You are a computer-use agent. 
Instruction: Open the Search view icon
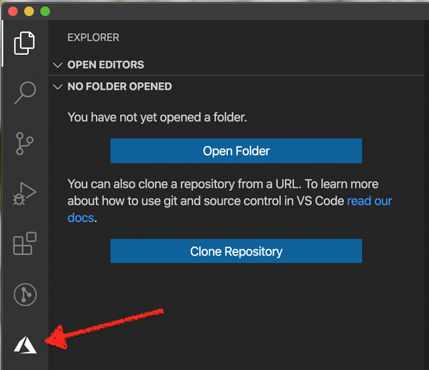click(25, 92)
